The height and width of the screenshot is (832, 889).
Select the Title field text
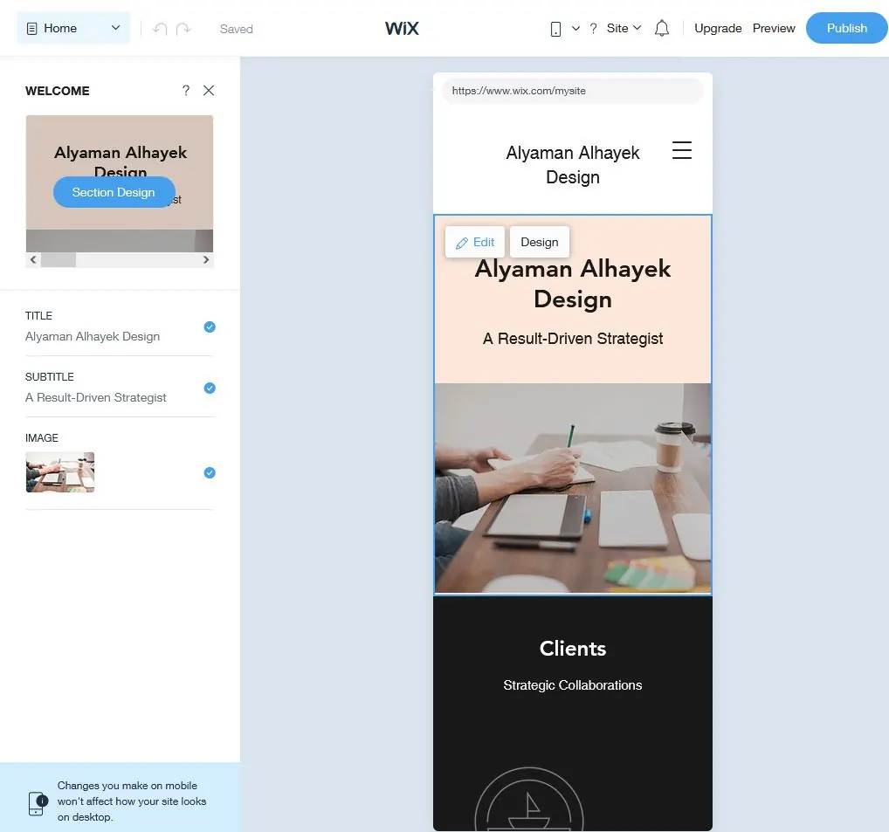click(93, 337)
